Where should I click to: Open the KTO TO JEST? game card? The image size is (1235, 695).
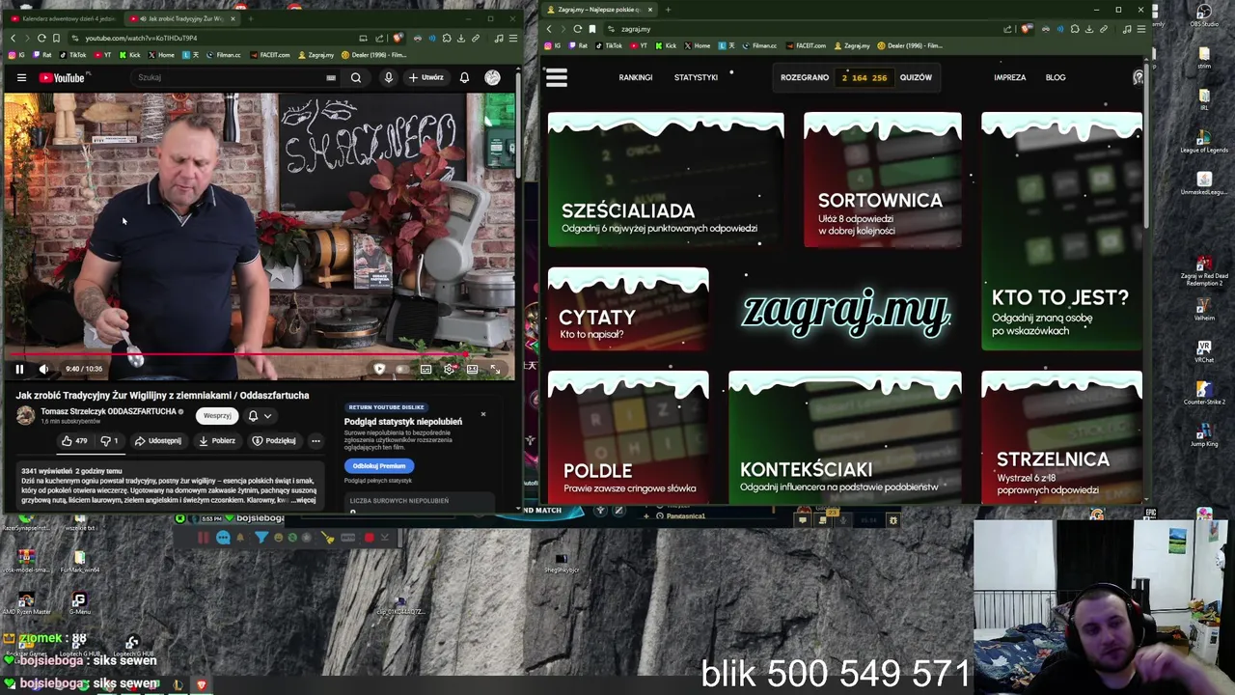point(1061,232)
